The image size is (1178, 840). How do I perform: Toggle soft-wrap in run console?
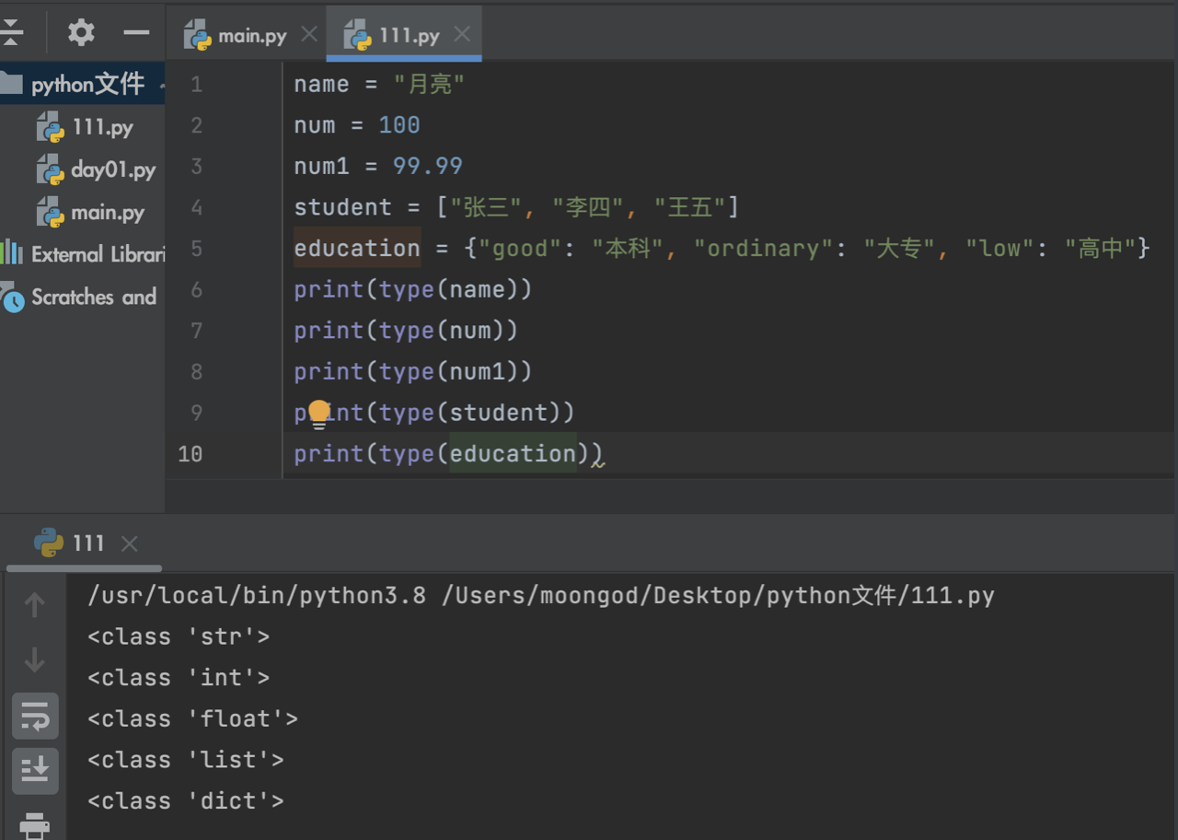tap(35, 716)
